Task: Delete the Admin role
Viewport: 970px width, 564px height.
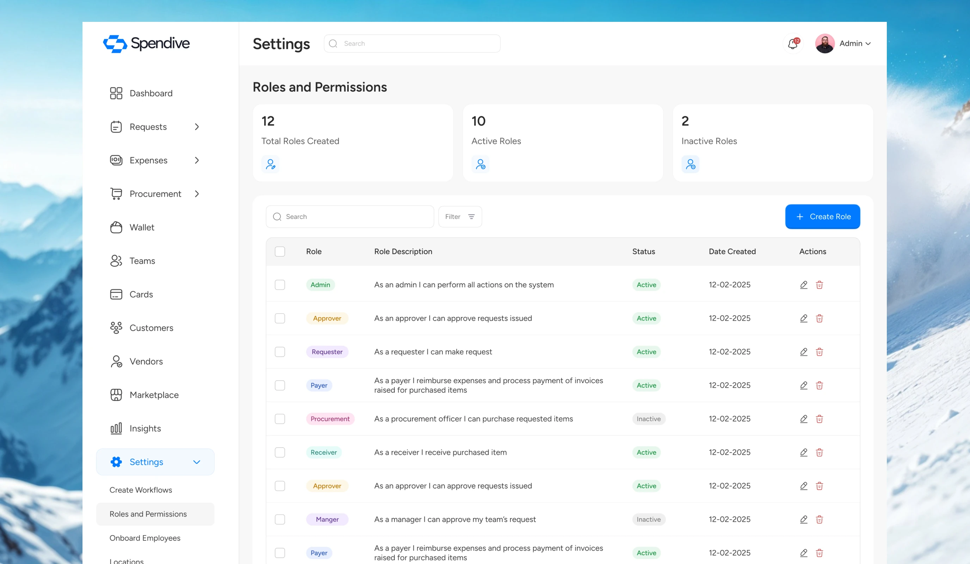Action: [819, 285]
